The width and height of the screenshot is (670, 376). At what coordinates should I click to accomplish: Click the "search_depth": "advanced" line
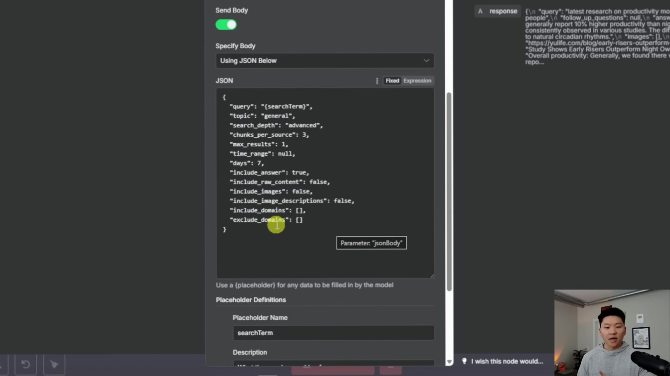coord(276,125)
